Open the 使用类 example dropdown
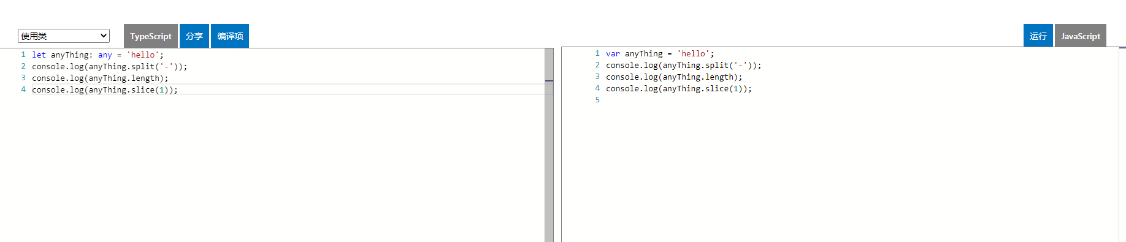1126x242 pixels. [x=64, y=36]
